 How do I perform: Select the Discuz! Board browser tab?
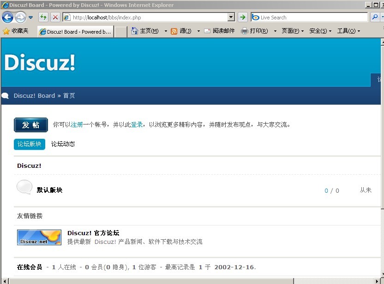tap(75, 32)
